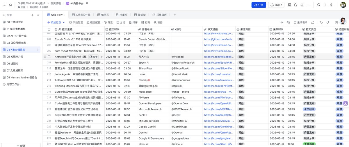Switch to the 采集日历 tab
Screen dimensions: 349x147
160,15
